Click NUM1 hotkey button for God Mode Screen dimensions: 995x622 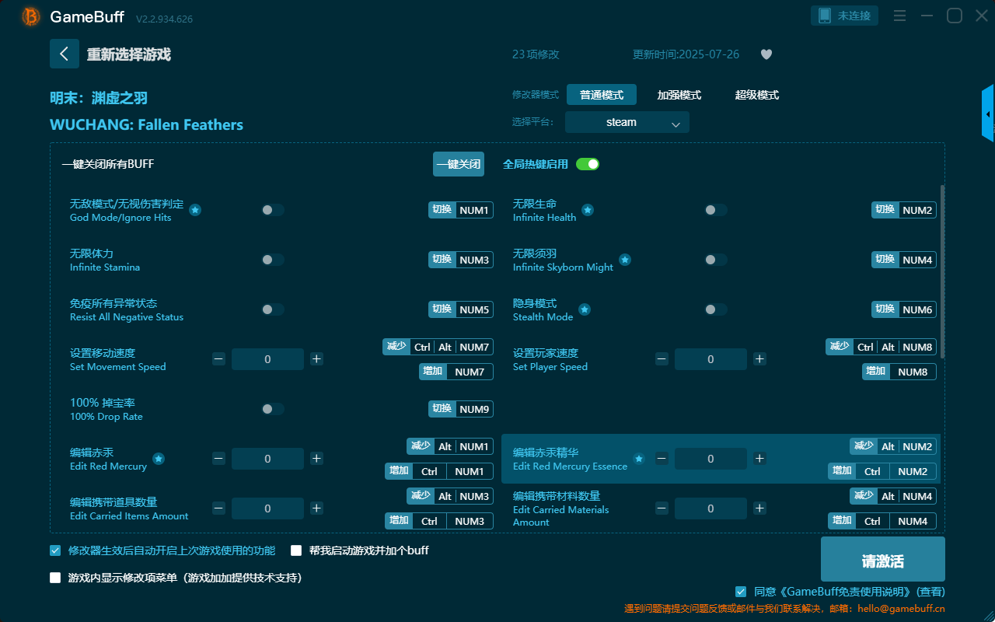click(474, 210)
